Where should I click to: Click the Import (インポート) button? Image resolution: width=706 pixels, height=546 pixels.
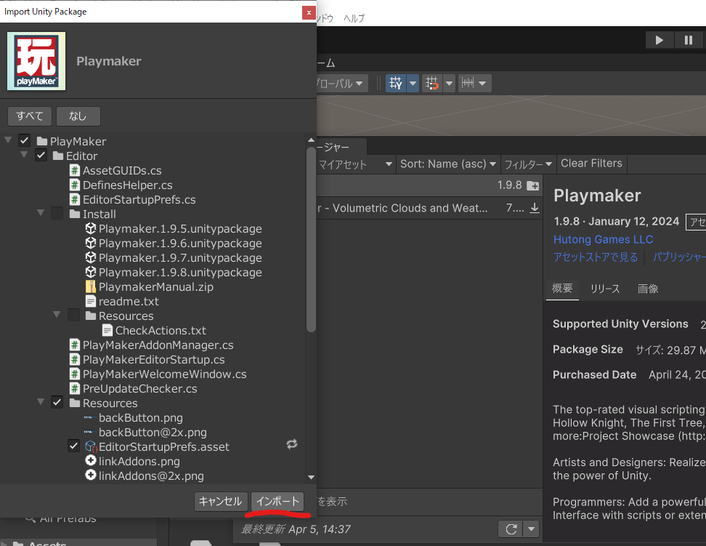pyautogui.click(x=277, y=502)
